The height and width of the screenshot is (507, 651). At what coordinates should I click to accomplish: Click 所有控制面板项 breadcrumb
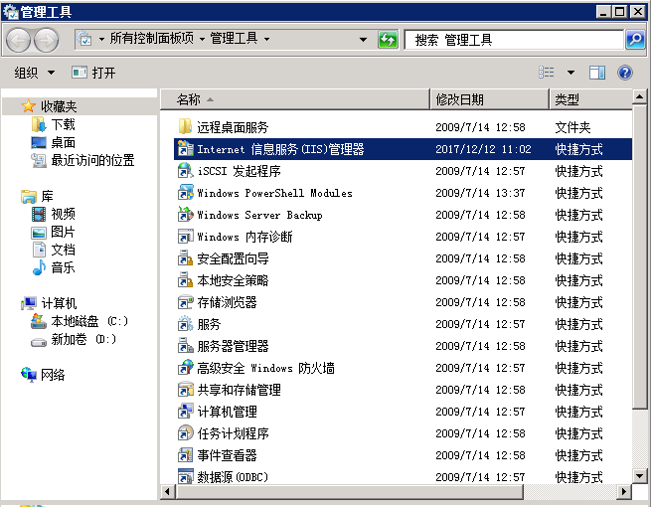point(151,39)
